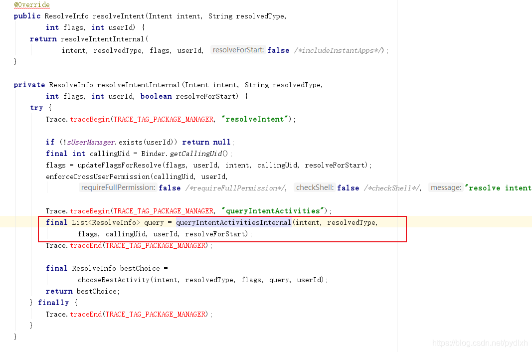
Task: Click bestChoice in the return statement
Action: coord(97,292)
